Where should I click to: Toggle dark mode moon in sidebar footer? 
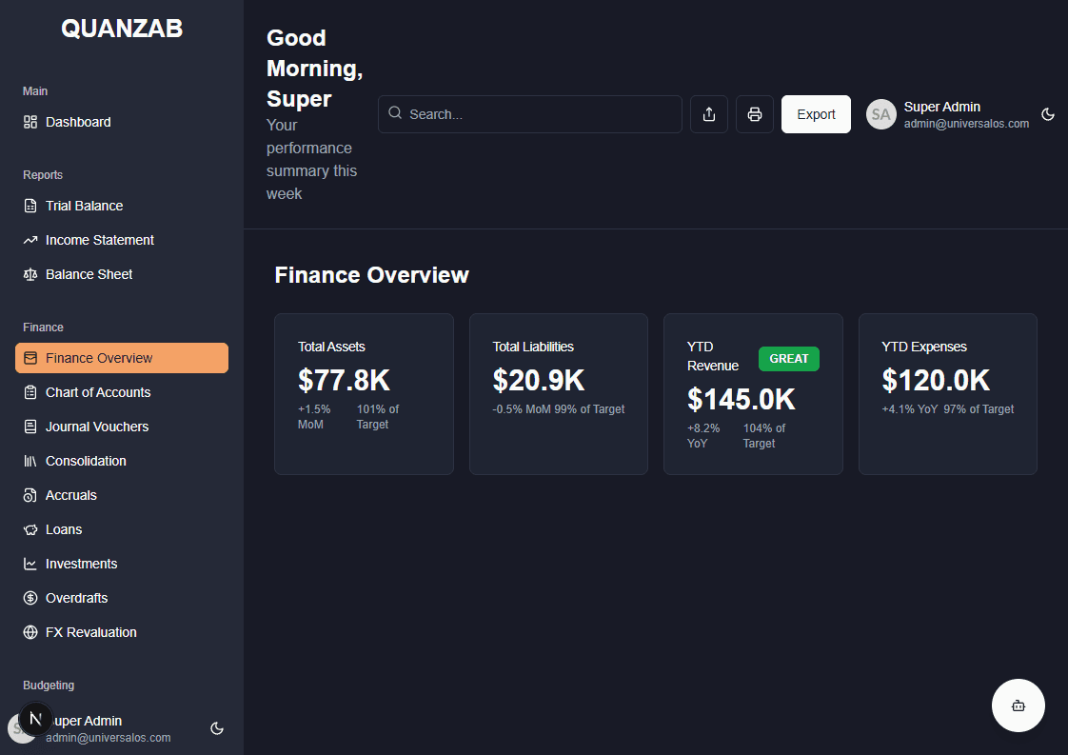coord(217,728)
